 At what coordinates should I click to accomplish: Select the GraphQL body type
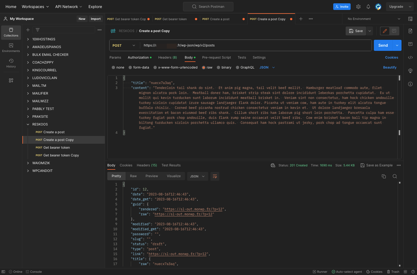(245, 67)
